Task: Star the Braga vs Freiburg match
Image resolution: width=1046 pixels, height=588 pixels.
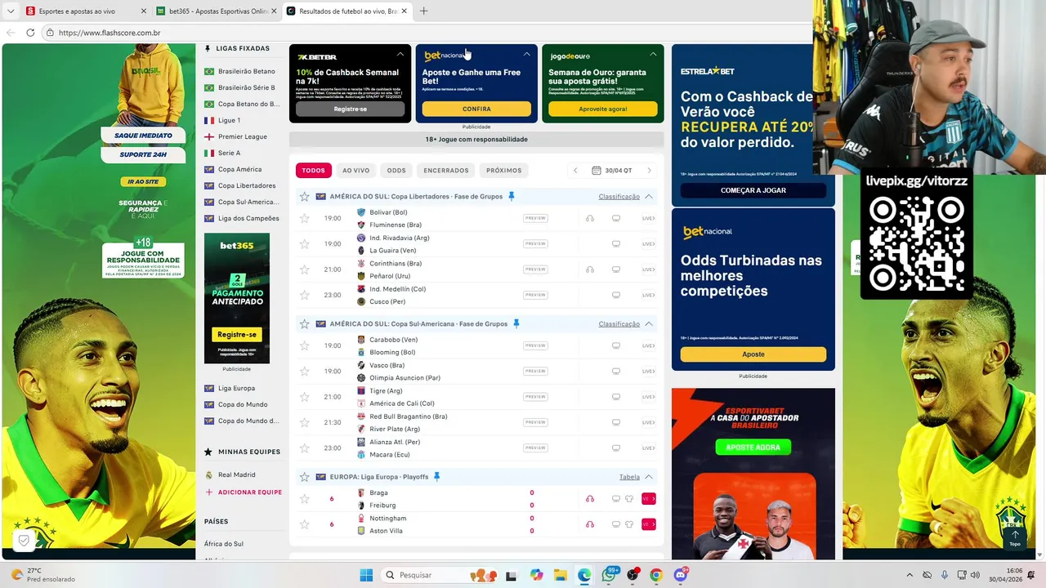Action: point(305,498)
